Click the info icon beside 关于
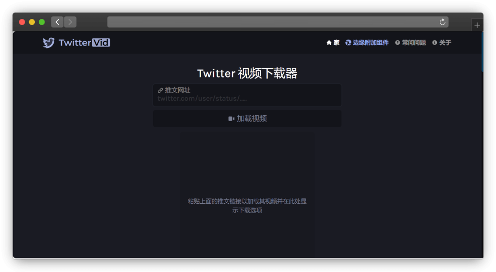The height and width of the screenshot is (272, 496). click(x=434, y=43)
